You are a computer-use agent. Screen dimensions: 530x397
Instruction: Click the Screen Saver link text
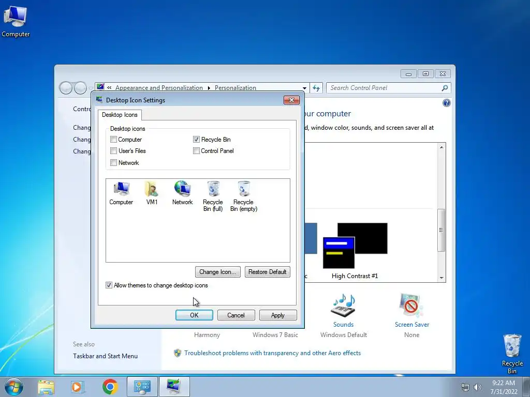[x=411, y=325]
